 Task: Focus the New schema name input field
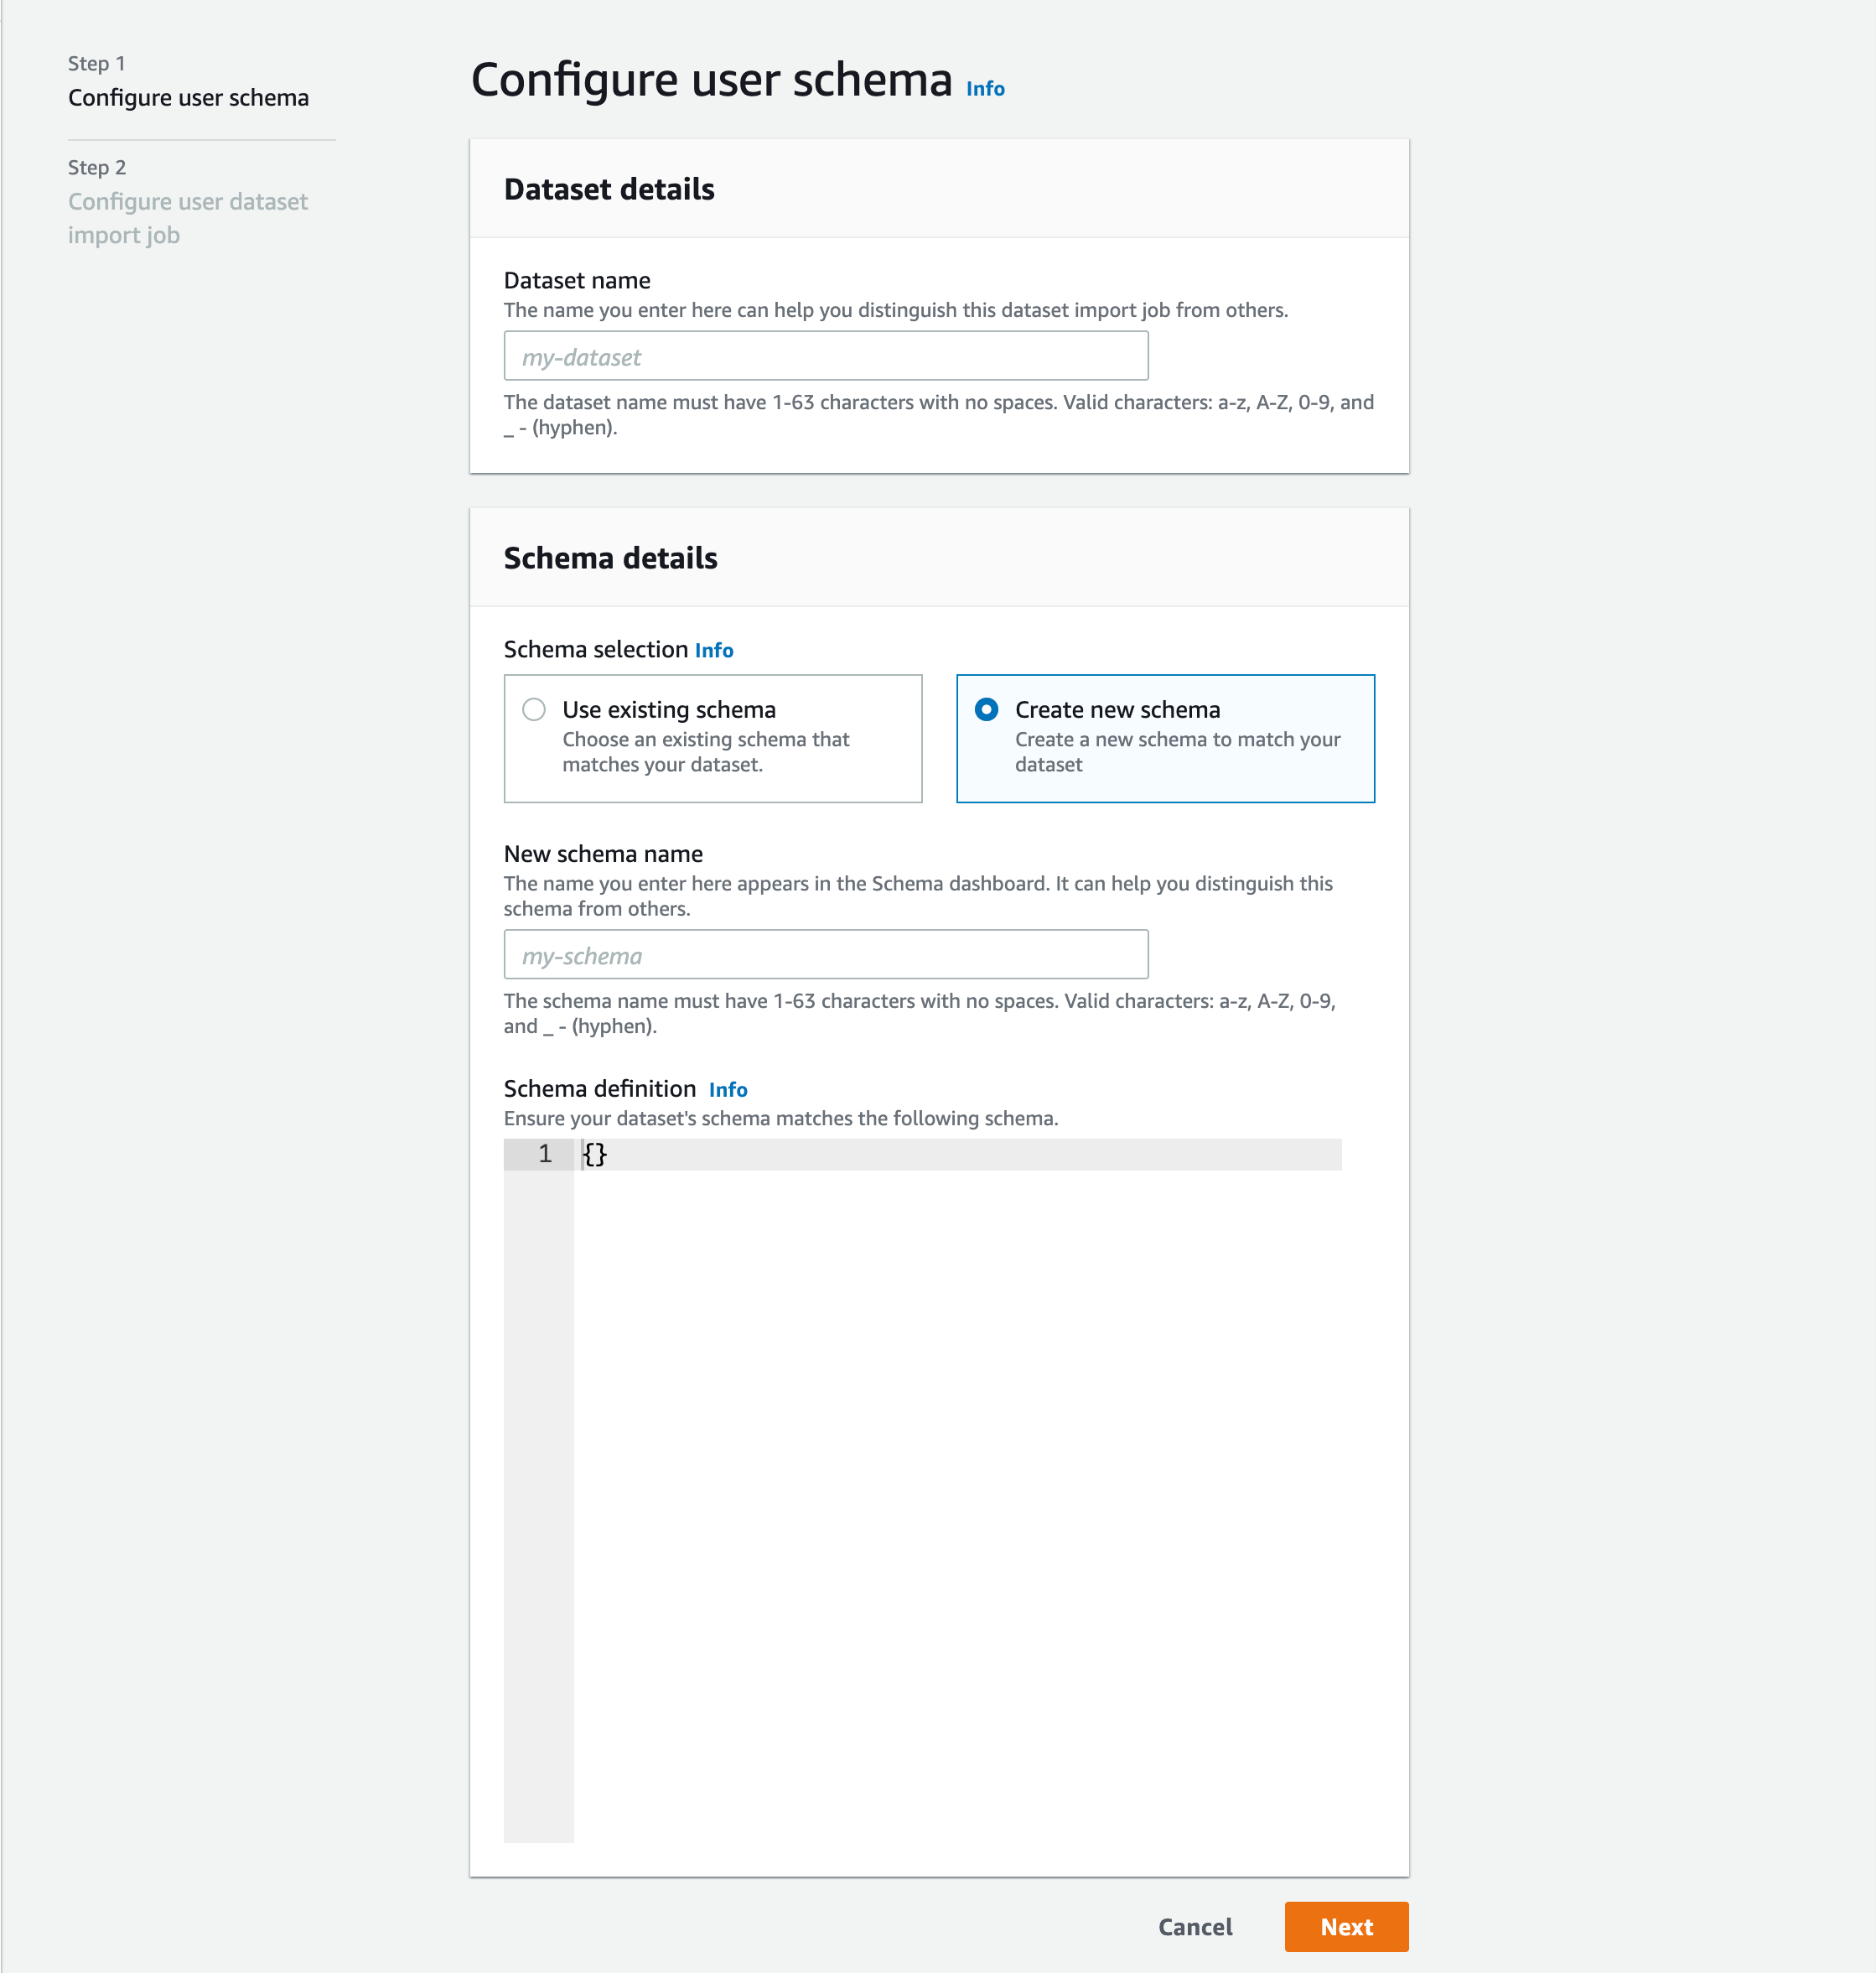[826, 954]
